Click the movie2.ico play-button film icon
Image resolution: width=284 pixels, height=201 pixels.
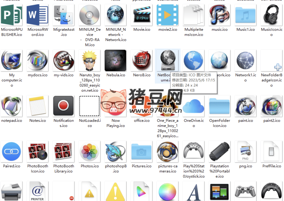[x=167, y=15]
